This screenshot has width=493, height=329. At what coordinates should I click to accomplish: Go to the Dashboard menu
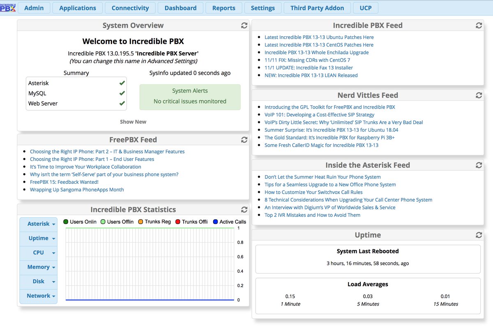[x=180, y=8]
